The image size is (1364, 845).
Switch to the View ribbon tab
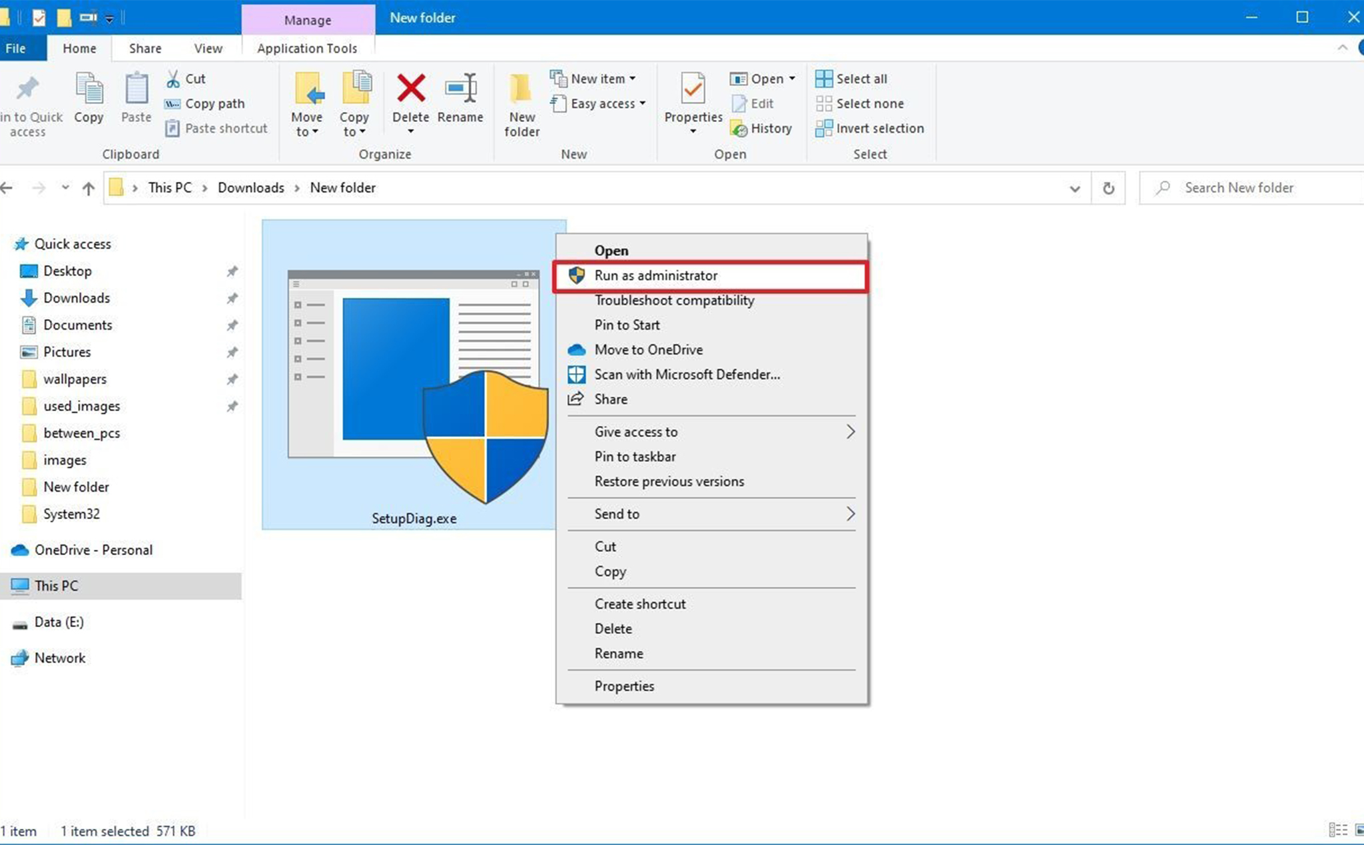coord(208,48)
